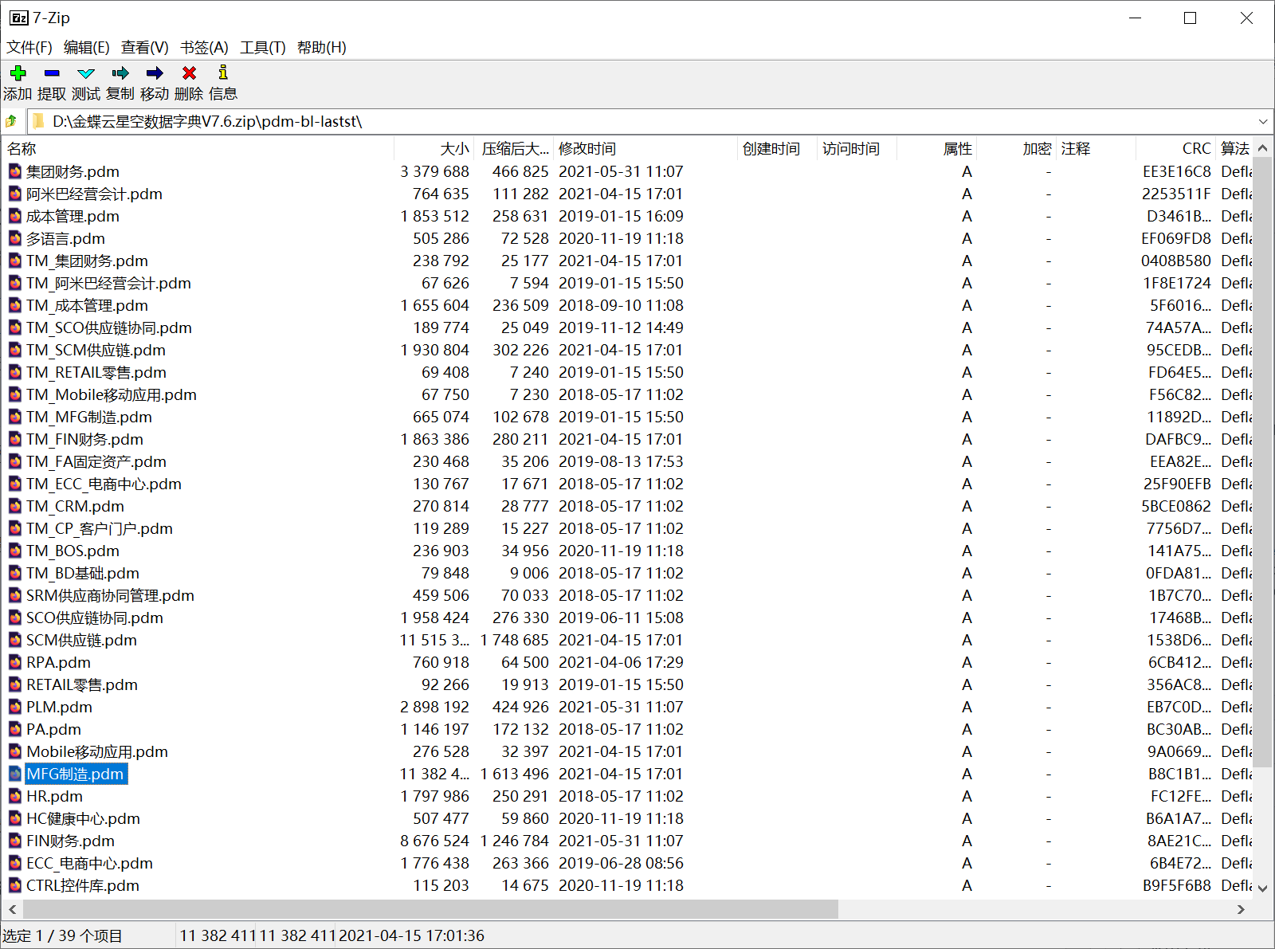Click the horizontal scrollbar left arrow
Viewport: 1275px width, 949px height.
(13, 909)
